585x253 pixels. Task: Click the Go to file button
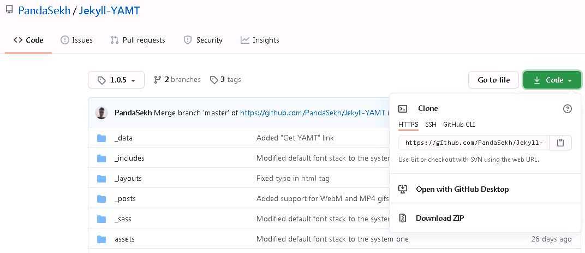click(x=493, y=80)
